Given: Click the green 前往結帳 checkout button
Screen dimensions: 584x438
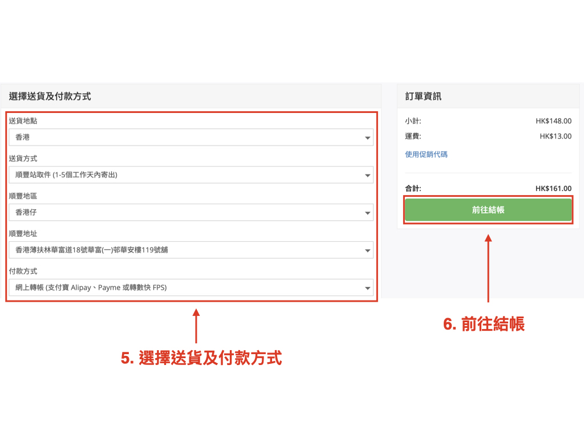Looking at the screenshot, I should (x=488, y=210).
